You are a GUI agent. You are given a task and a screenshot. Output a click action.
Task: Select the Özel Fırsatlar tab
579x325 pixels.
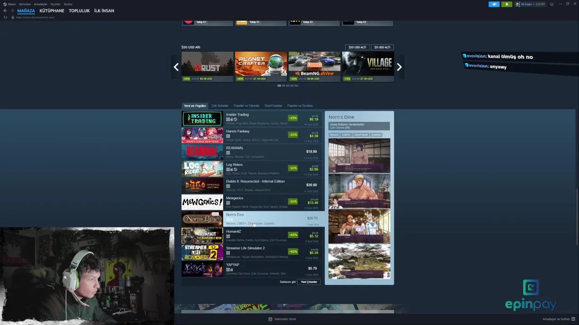click(x=273, y=106)
